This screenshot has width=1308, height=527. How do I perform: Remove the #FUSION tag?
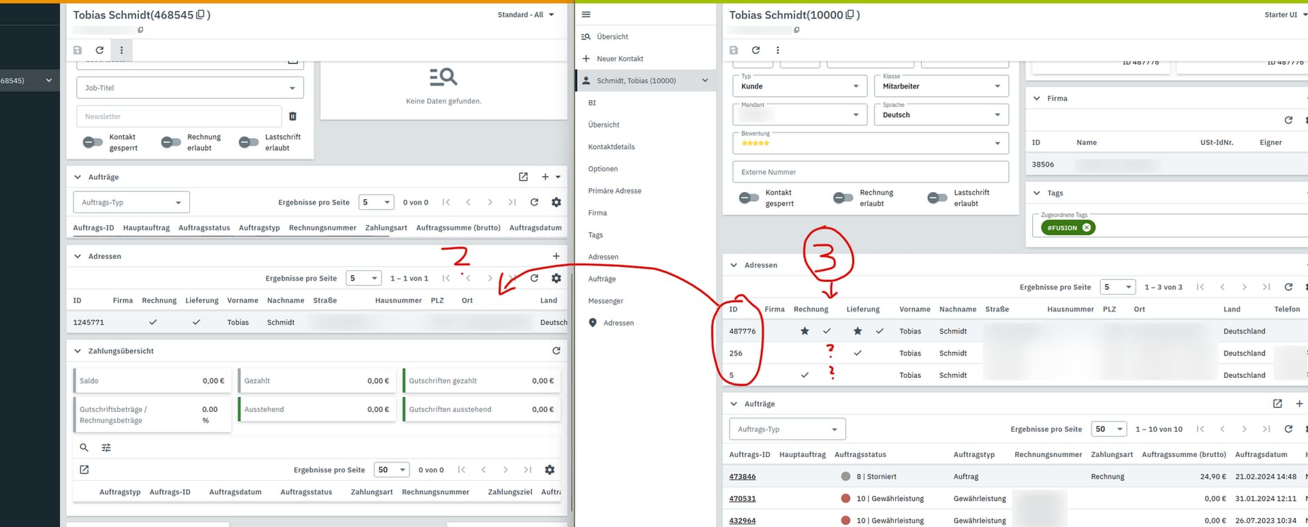pos(1087,227)
